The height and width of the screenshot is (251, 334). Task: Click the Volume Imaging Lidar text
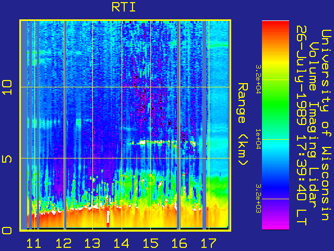(313, 125)
